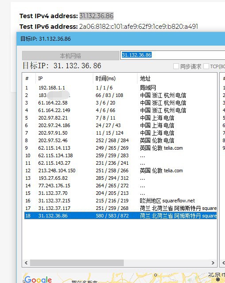Enable the 同步请求 checkbox

(x=176, y=66)
